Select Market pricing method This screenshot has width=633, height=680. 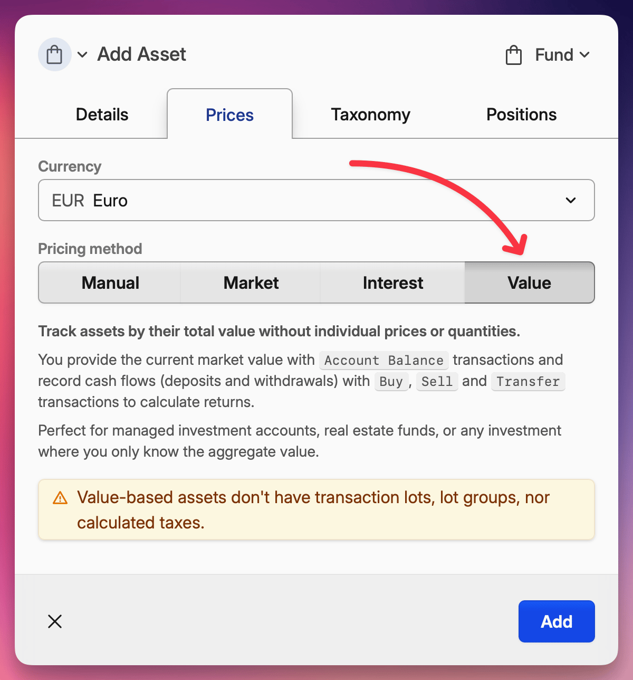pyautogui.click(x=251, y=283)
